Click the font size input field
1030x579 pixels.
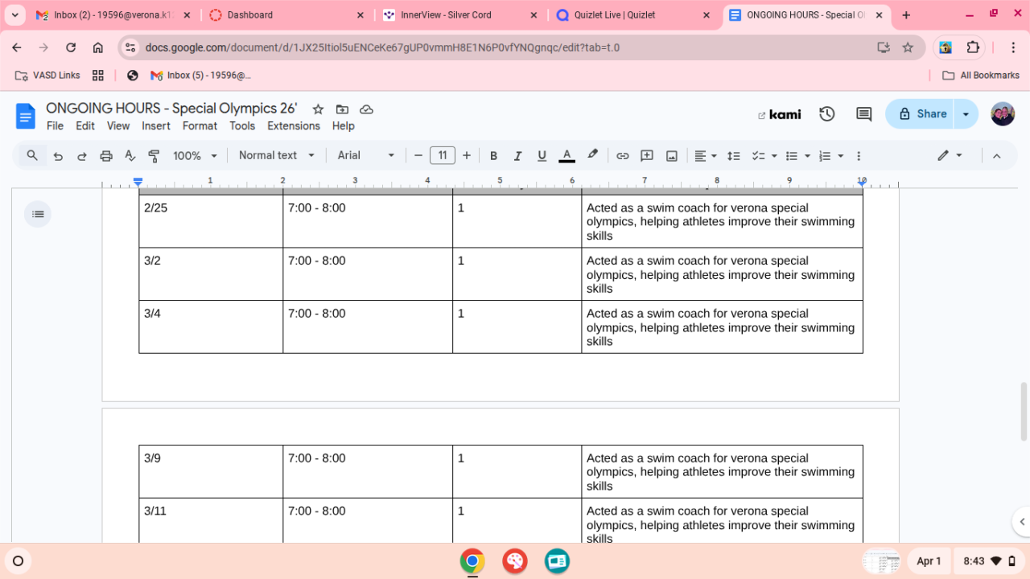pyautogui.click(x=442, y=156)
